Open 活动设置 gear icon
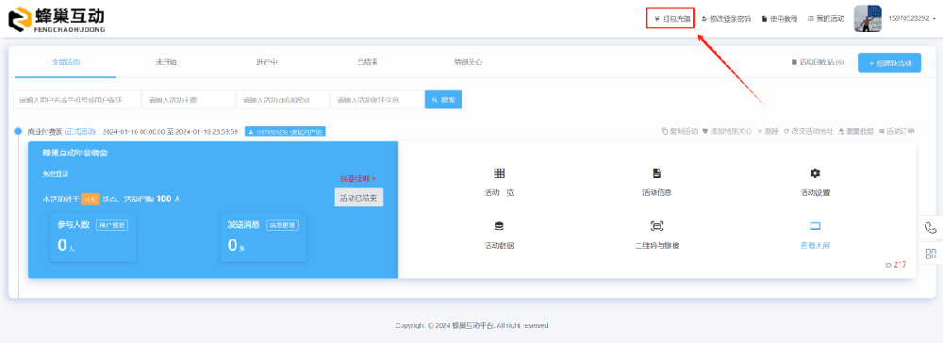 815,173
